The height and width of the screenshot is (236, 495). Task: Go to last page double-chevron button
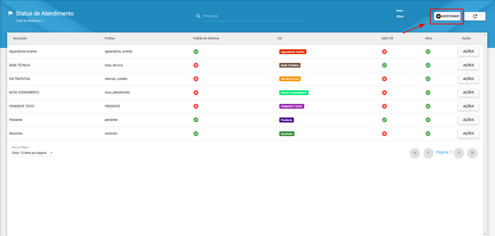click(472, 153)
